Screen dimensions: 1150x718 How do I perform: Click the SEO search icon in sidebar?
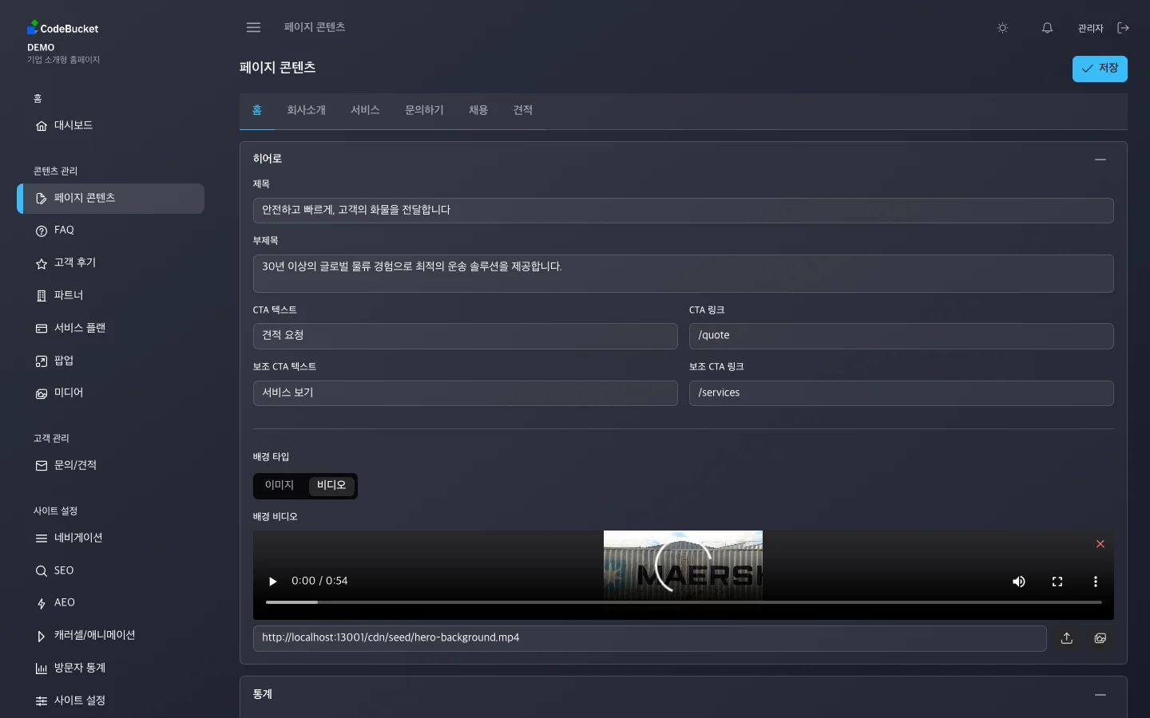pos(42,571)
